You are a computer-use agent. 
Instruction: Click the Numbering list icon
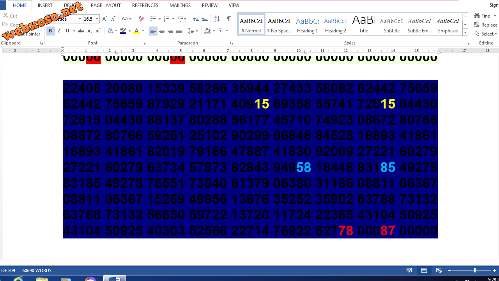pyautogui.click(x=166, y=19)
